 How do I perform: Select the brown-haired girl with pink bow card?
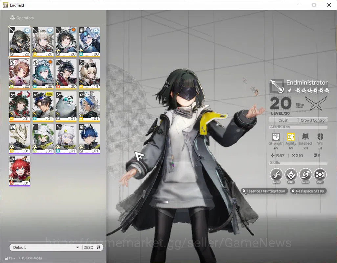(20, 74)
